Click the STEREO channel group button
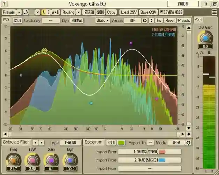Image resolution: width=219 pixels, height=175 pixels. [x=89, y=12]
